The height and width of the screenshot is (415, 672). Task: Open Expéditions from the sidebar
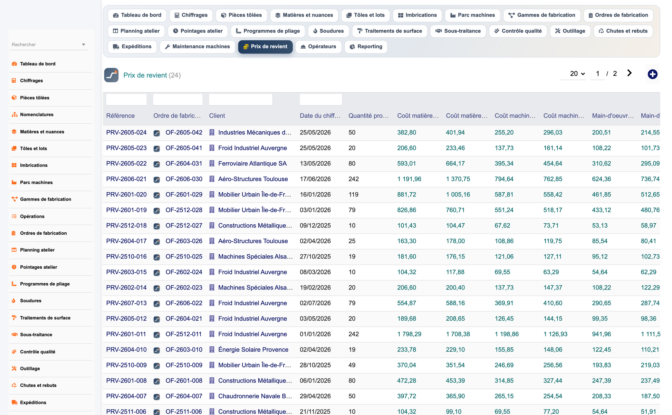pos(33,403)
